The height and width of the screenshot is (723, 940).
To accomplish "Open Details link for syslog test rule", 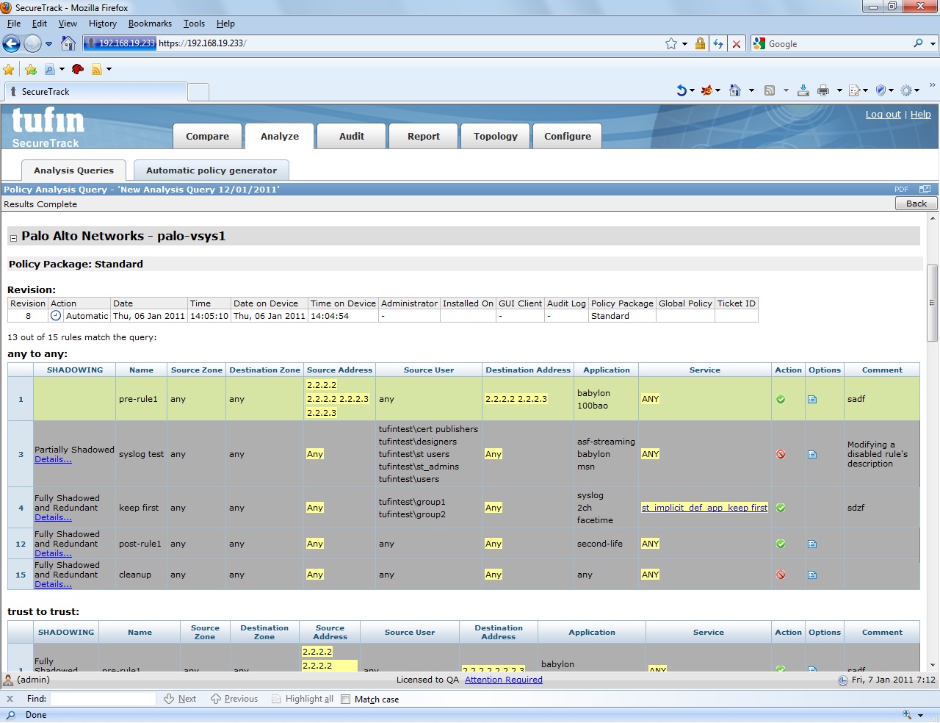I will [53, 460].
